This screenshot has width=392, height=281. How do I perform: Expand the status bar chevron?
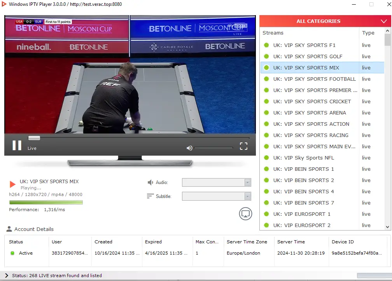coord(7,276)
